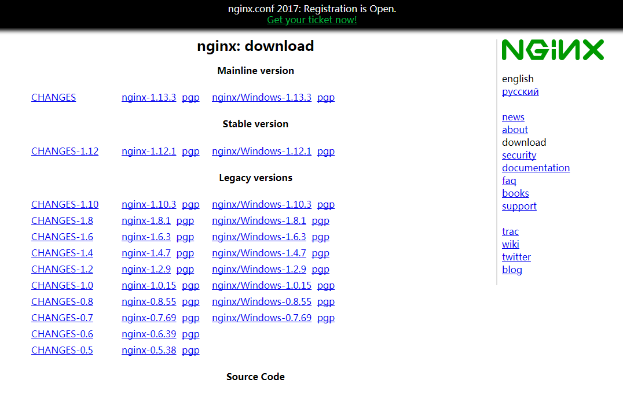Image resolution: width=623 pixels, height=394 pixels.
Task: Open pgp for nginx/Windows-1.4.7
Action: click(320, 254)
